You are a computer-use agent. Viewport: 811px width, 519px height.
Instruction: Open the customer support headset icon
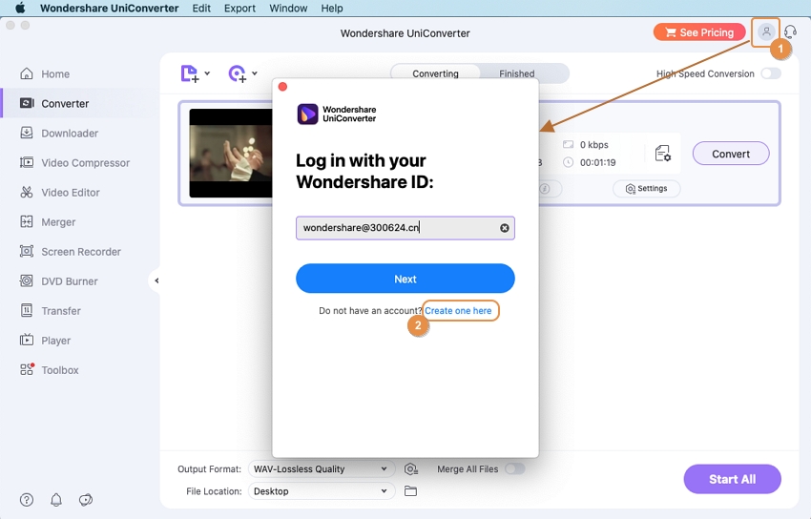pyautogui.click(x=790, y=32)
